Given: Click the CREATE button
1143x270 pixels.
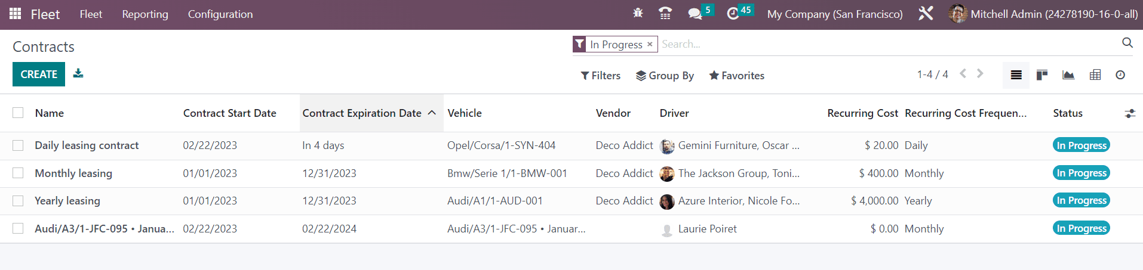Looking at the screenshot, I should 39,75.
